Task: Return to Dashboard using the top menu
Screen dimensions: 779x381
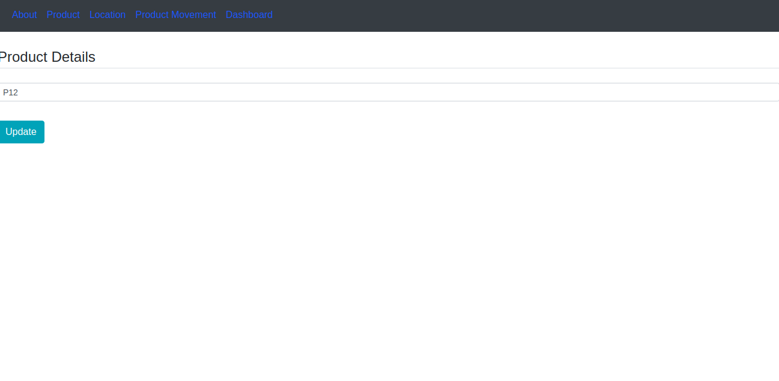Action: click(x=249, y=14)
